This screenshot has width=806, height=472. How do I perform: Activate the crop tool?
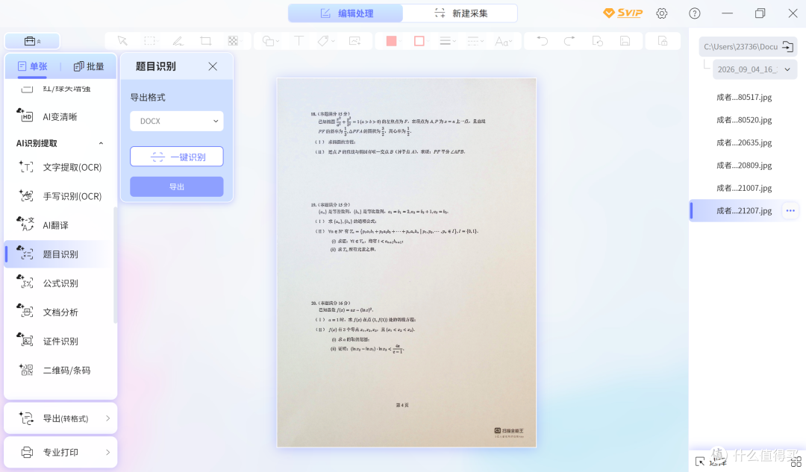point(206,41)
